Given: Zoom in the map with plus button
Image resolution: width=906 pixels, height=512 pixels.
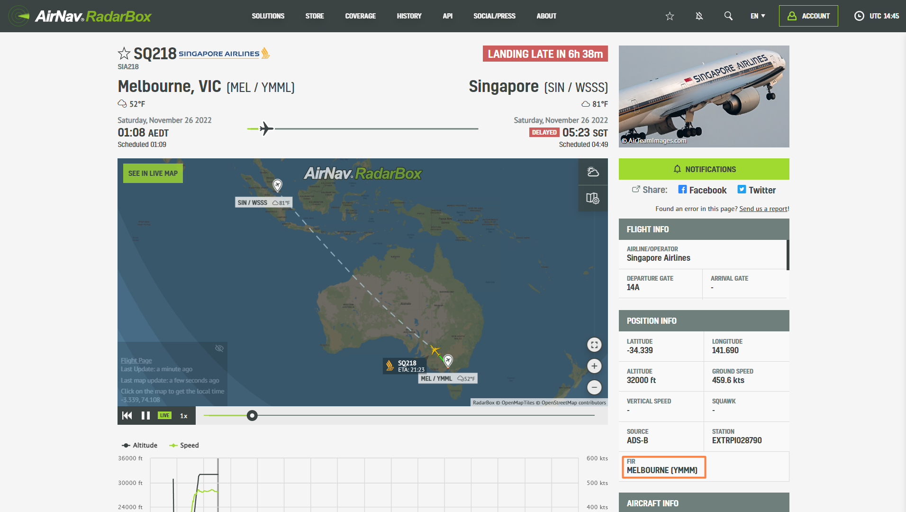Looking at the screenshot, I should click(x=594, y=366).
